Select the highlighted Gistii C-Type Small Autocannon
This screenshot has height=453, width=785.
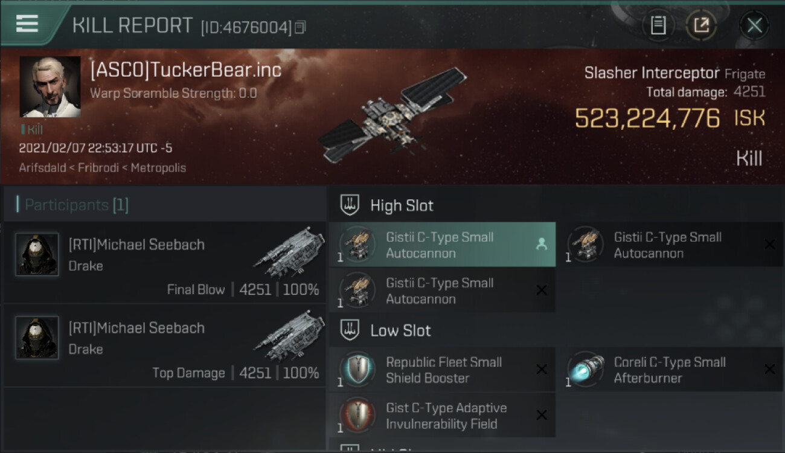click(x=442, y=245)
